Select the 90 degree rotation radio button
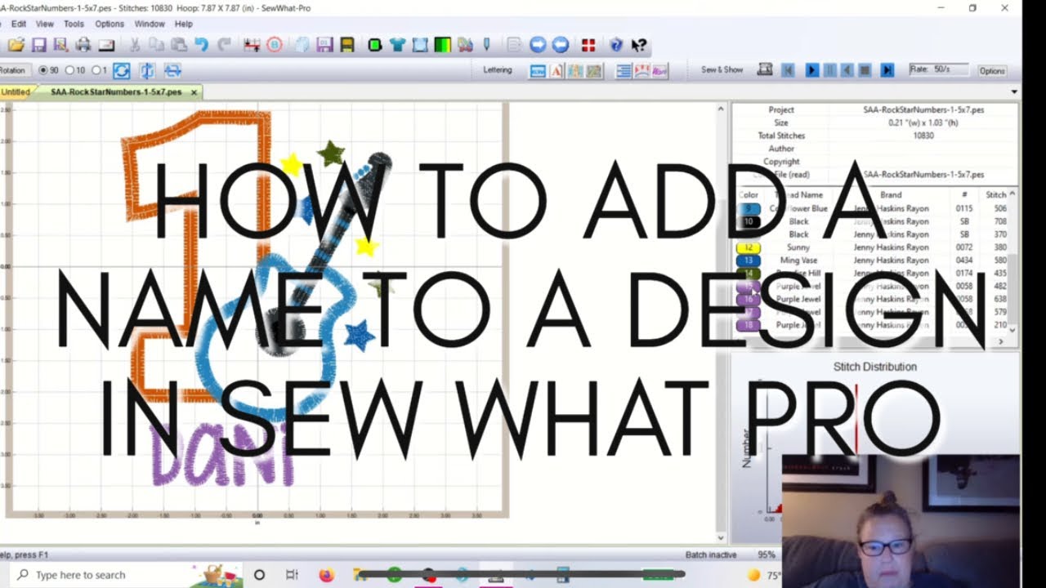 coord(43,71)
